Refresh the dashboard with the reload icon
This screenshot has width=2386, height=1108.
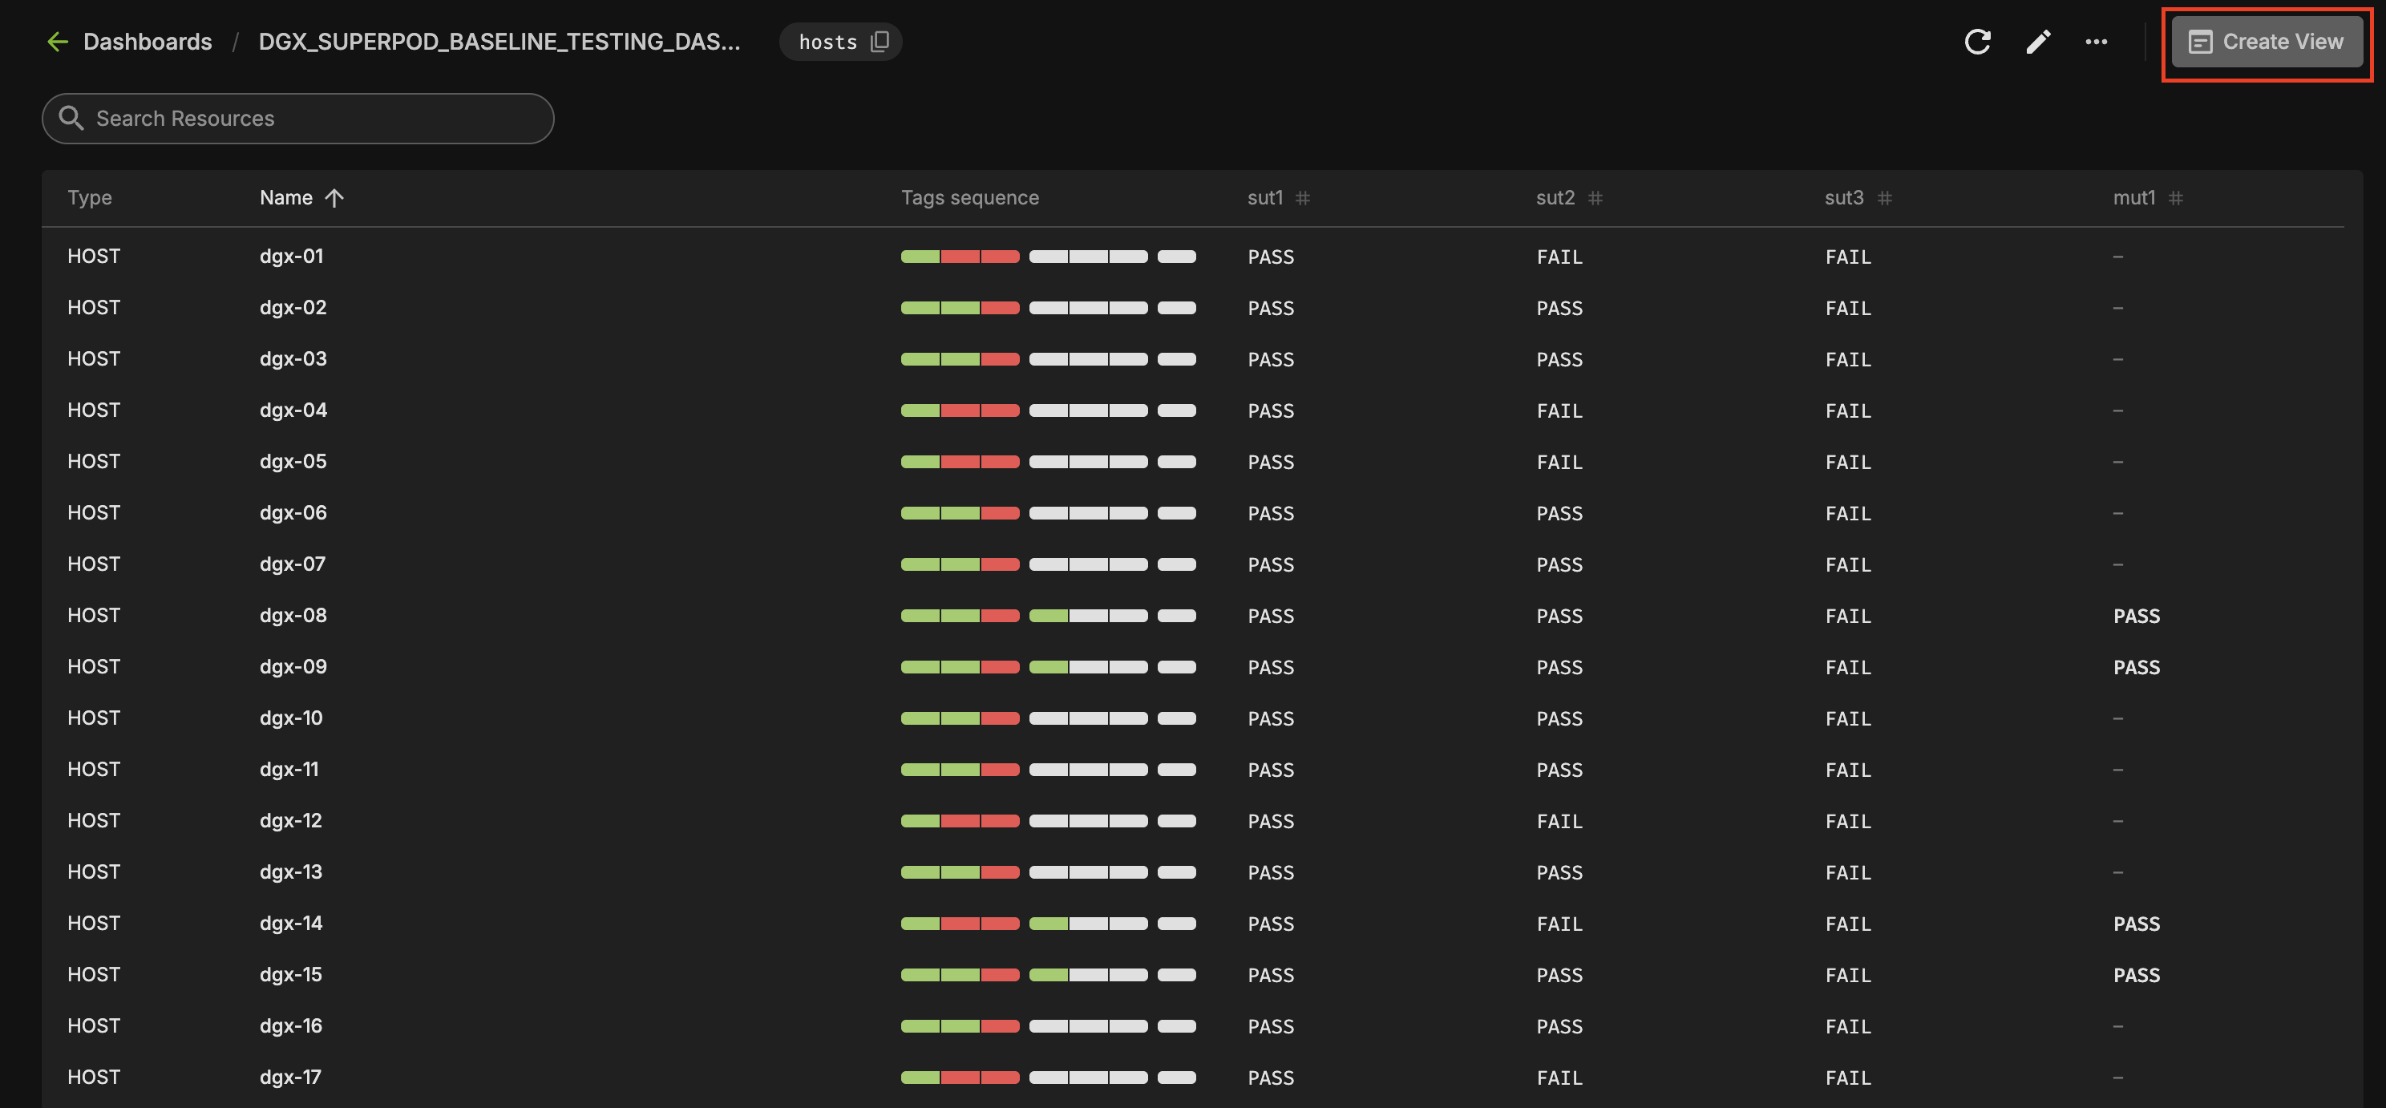coord(1978,42)
